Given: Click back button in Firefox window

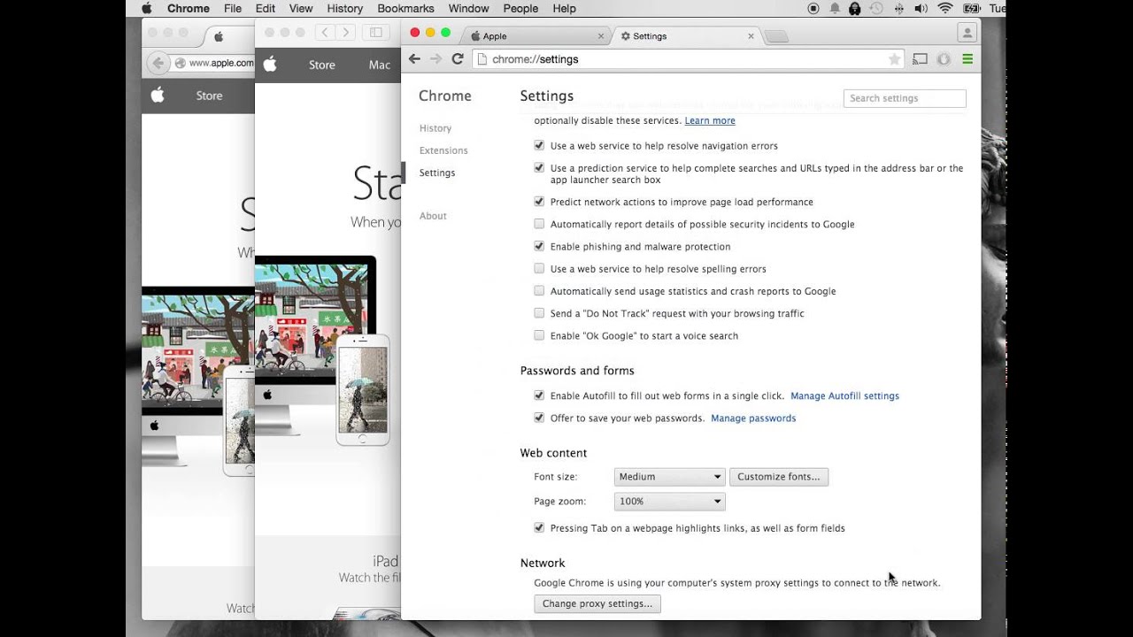Looking at the screenshot, I should coord(158,63).
